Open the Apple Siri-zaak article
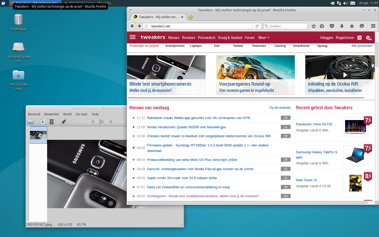 click(x=182, y=178)
